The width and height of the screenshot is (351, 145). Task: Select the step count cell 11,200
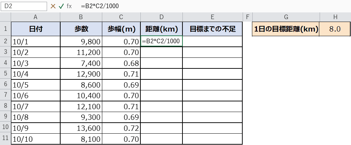click(x=81, y=52)
